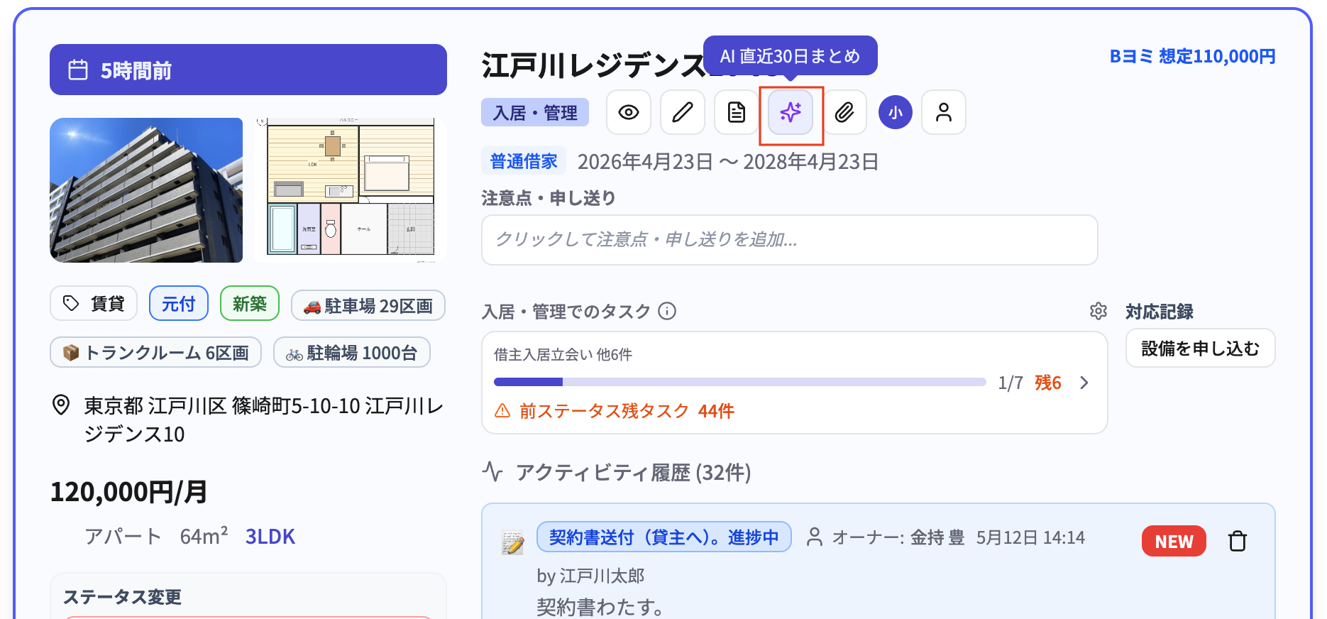Click the 元付 tag chip
Screen dimensions: 1327x619
(x=179, y=304)
